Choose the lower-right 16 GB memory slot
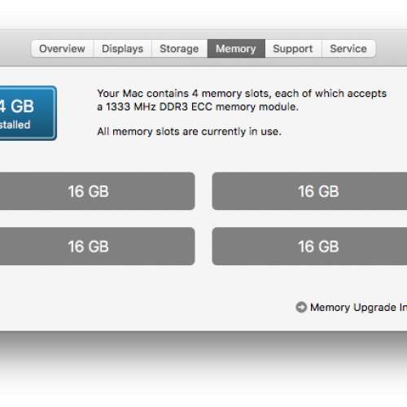This screenshot has height=407, width=407. tap(309, 246)
